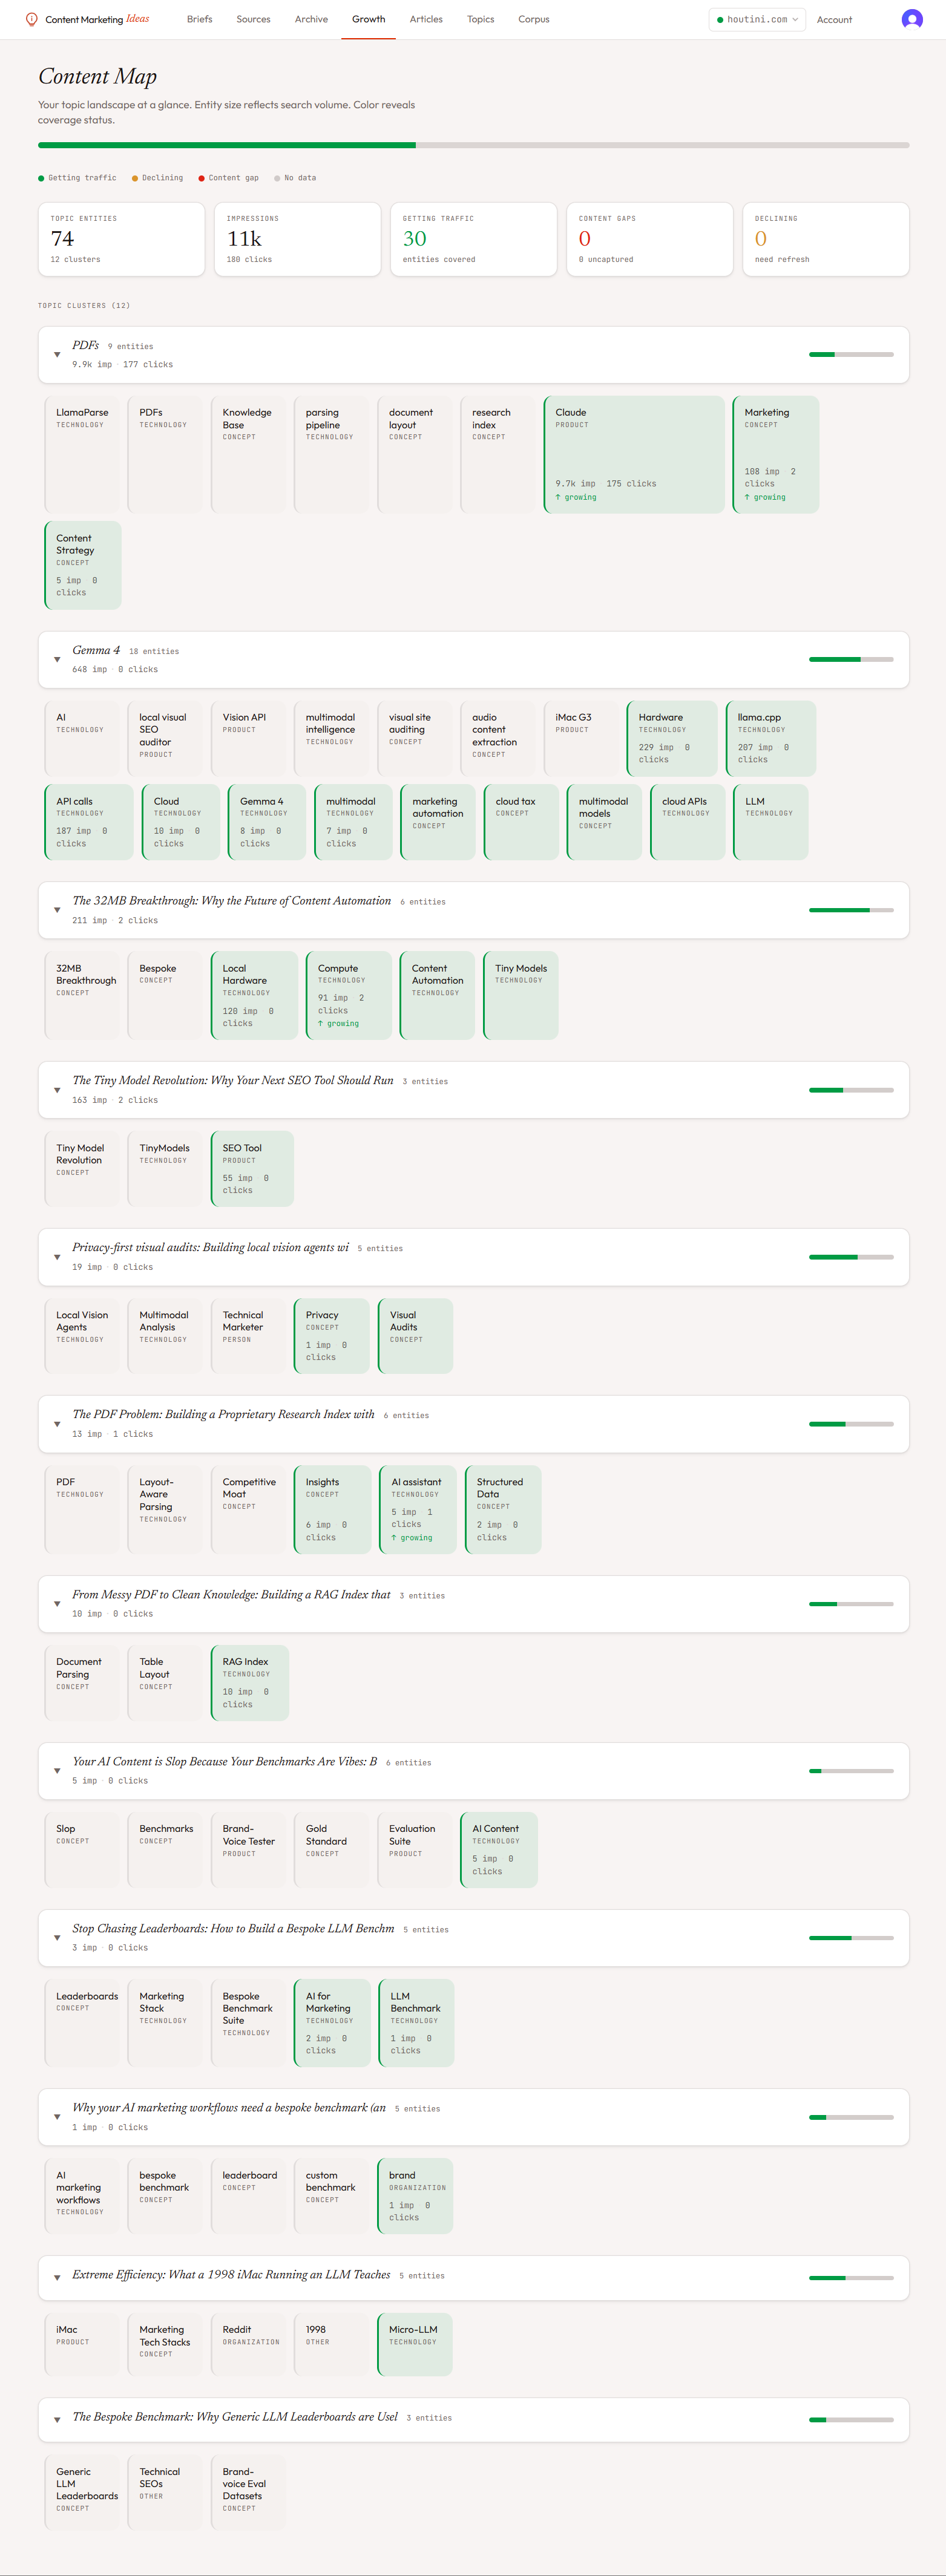946x2576 pixels.
Task: Open the Compute technology card
Action: click(x=348, y=995)
